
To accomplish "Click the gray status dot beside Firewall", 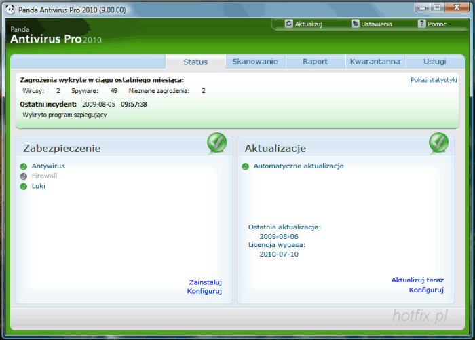I will (x=24, y=176).
